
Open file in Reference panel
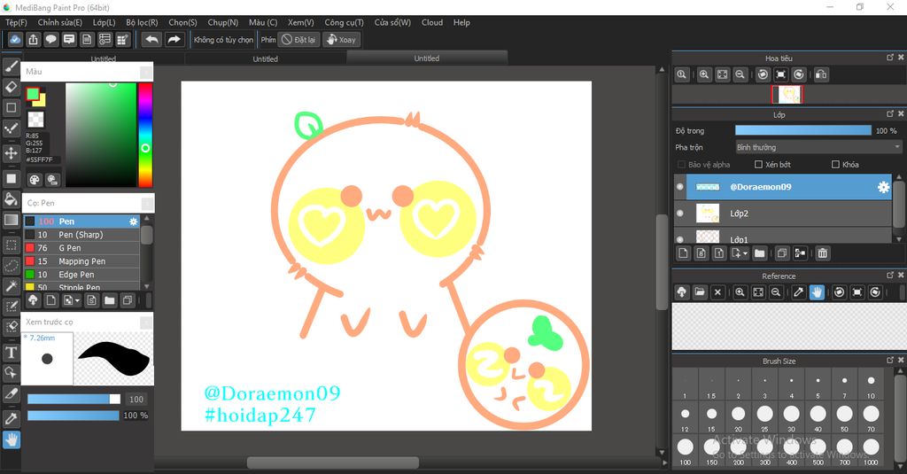click(x=700, y=292)
